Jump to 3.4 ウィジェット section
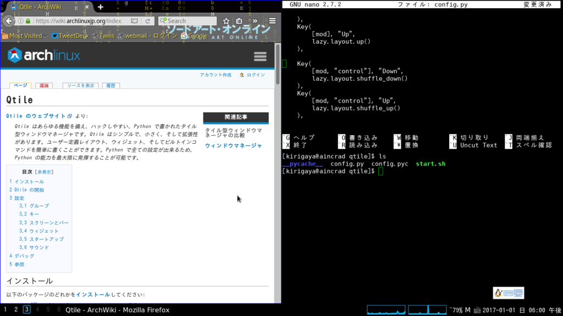This screenshot has width=563, height=316. pyautogui.click(x=39, y=231)
